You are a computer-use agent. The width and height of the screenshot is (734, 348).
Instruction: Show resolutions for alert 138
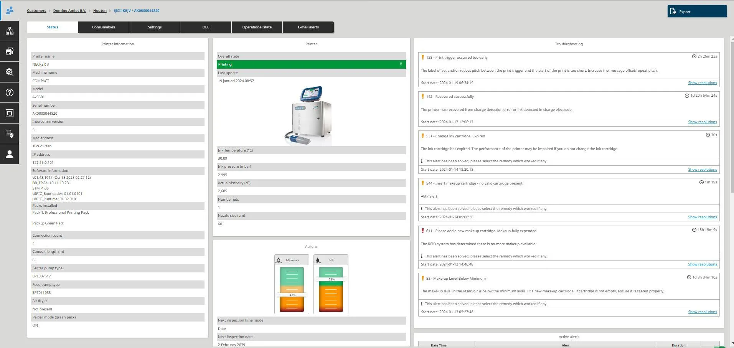coord(702,83)
